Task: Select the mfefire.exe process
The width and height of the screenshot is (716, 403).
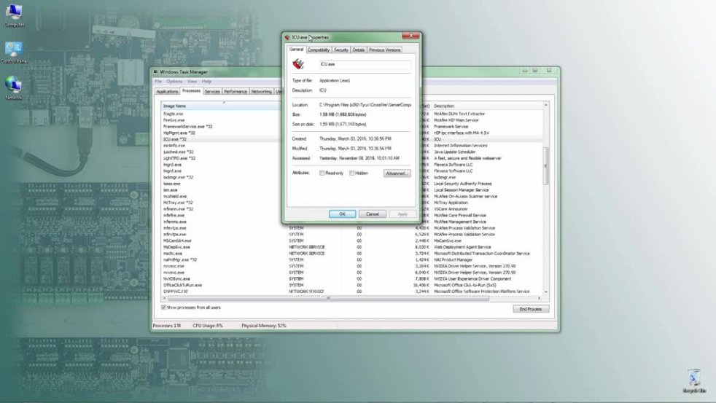Action: point(174,216)
